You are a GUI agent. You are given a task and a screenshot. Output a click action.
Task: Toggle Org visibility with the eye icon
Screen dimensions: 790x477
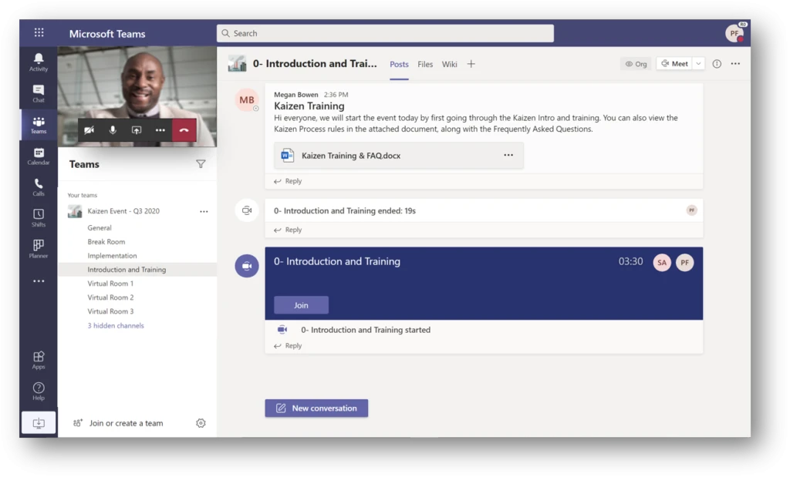coord(635,64)
